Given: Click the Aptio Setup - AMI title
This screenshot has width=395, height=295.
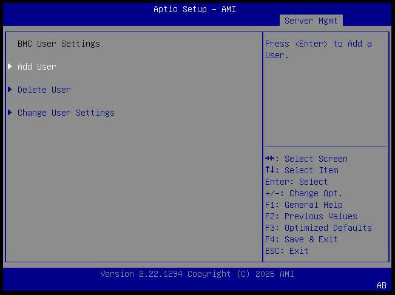Looking at the screenshot, I should (195, 9).
